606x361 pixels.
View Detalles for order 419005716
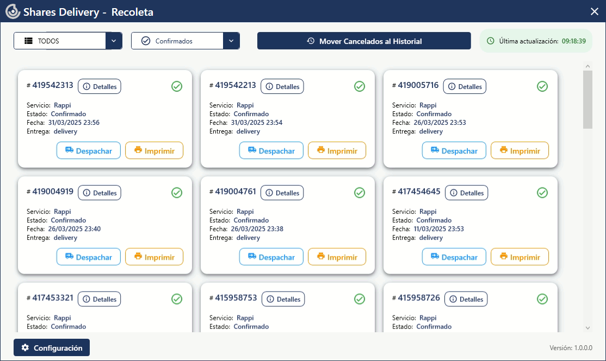click(x=465, y=86)
